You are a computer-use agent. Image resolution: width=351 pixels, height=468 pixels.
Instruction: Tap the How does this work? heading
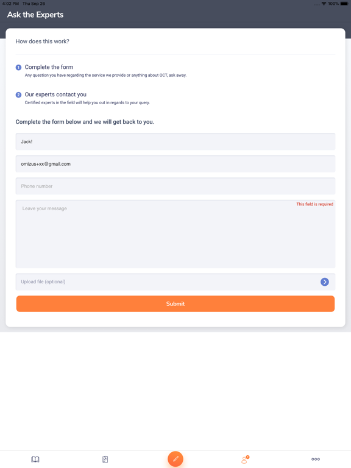43,41
